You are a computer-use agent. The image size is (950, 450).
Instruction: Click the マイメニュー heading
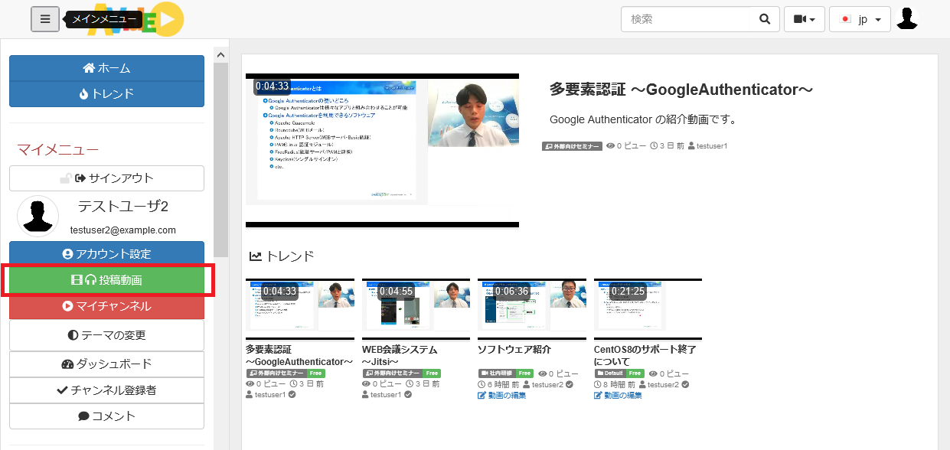coord(58,149)
